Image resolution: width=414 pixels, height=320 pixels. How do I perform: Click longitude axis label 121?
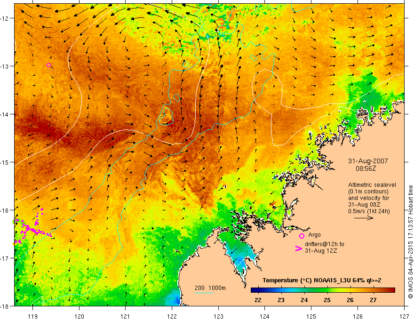(126, 316)
